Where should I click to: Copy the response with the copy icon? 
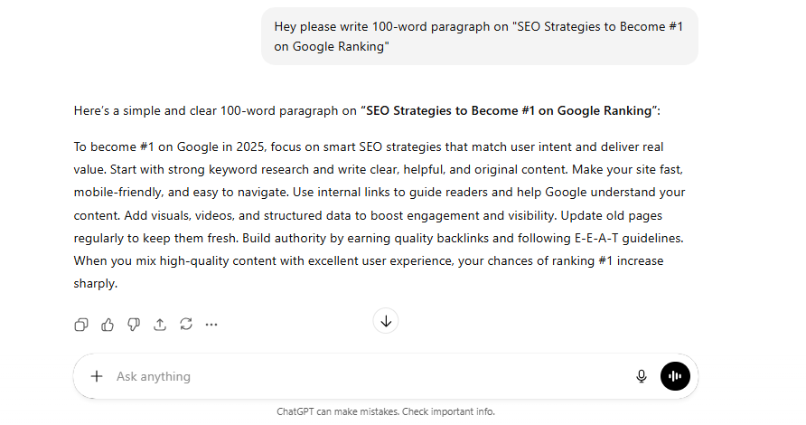click(81, 324)
